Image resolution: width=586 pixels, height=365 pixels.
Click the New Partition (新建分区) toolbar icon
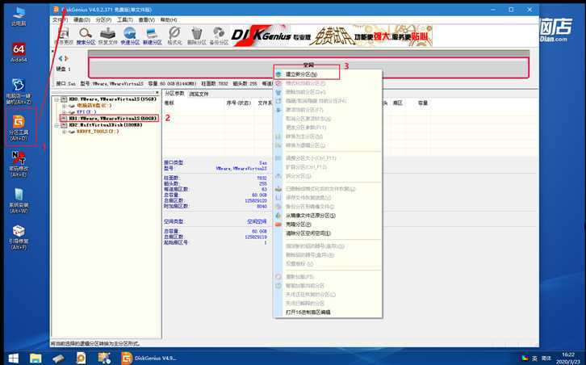click(152, 36)
